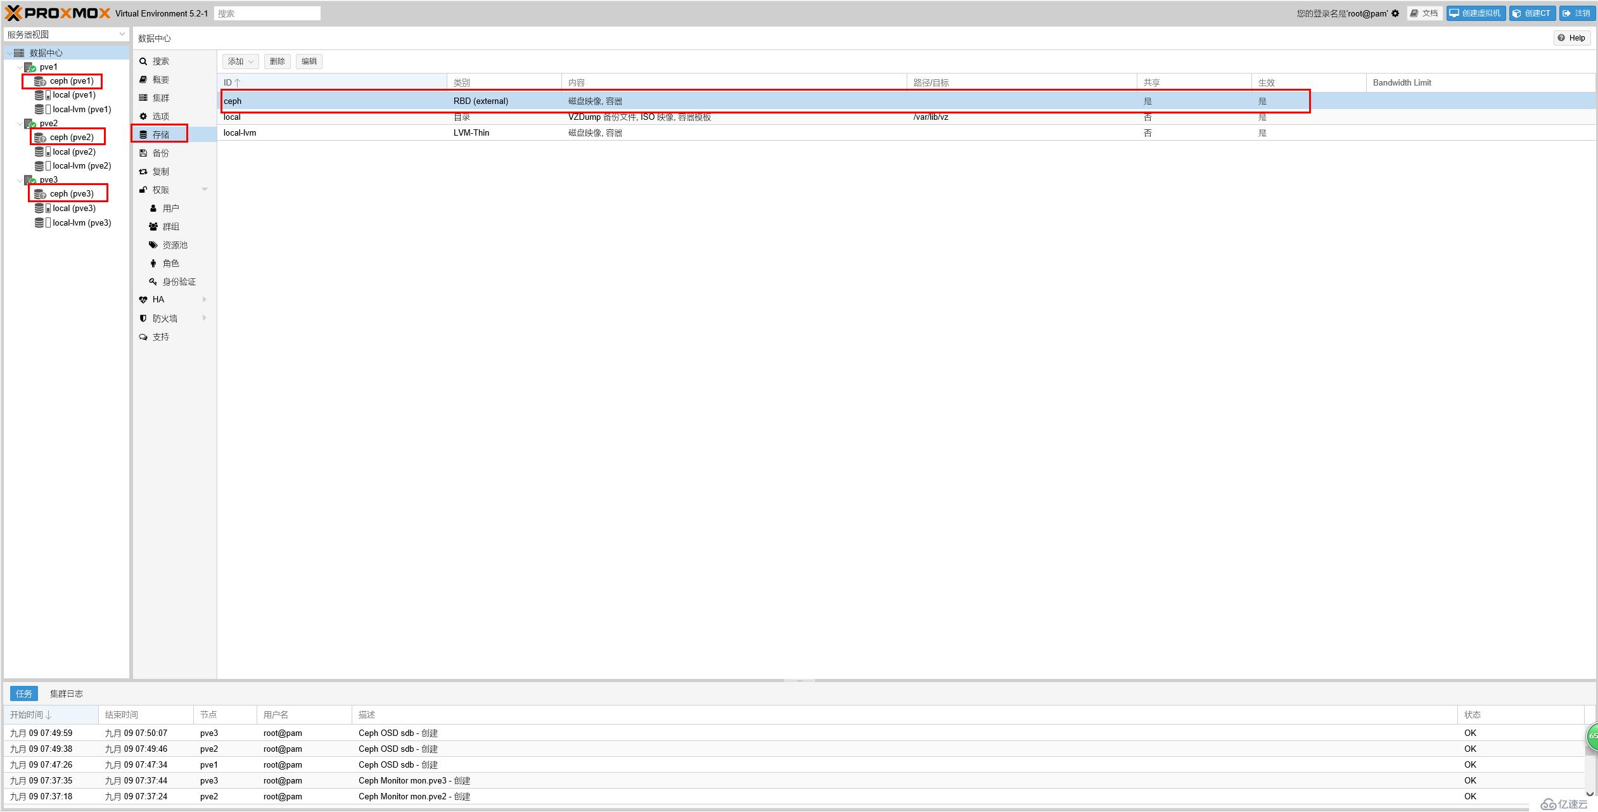This screenshot has height=812, width=1598.
Task: Click pve1 node icon
Action: point(30,67)
